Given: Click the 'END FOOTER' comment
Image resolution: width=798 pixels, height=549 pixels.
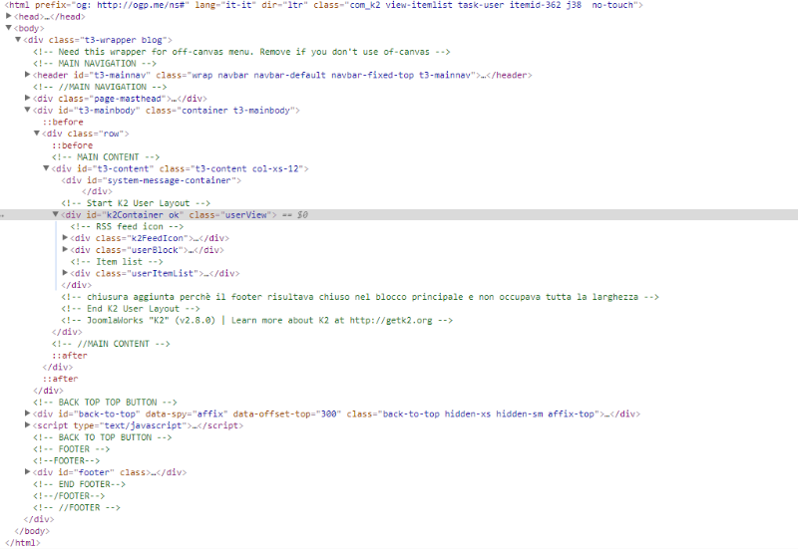Looking at the screenshot, I should pyautogui.click(x=79, y=484).
